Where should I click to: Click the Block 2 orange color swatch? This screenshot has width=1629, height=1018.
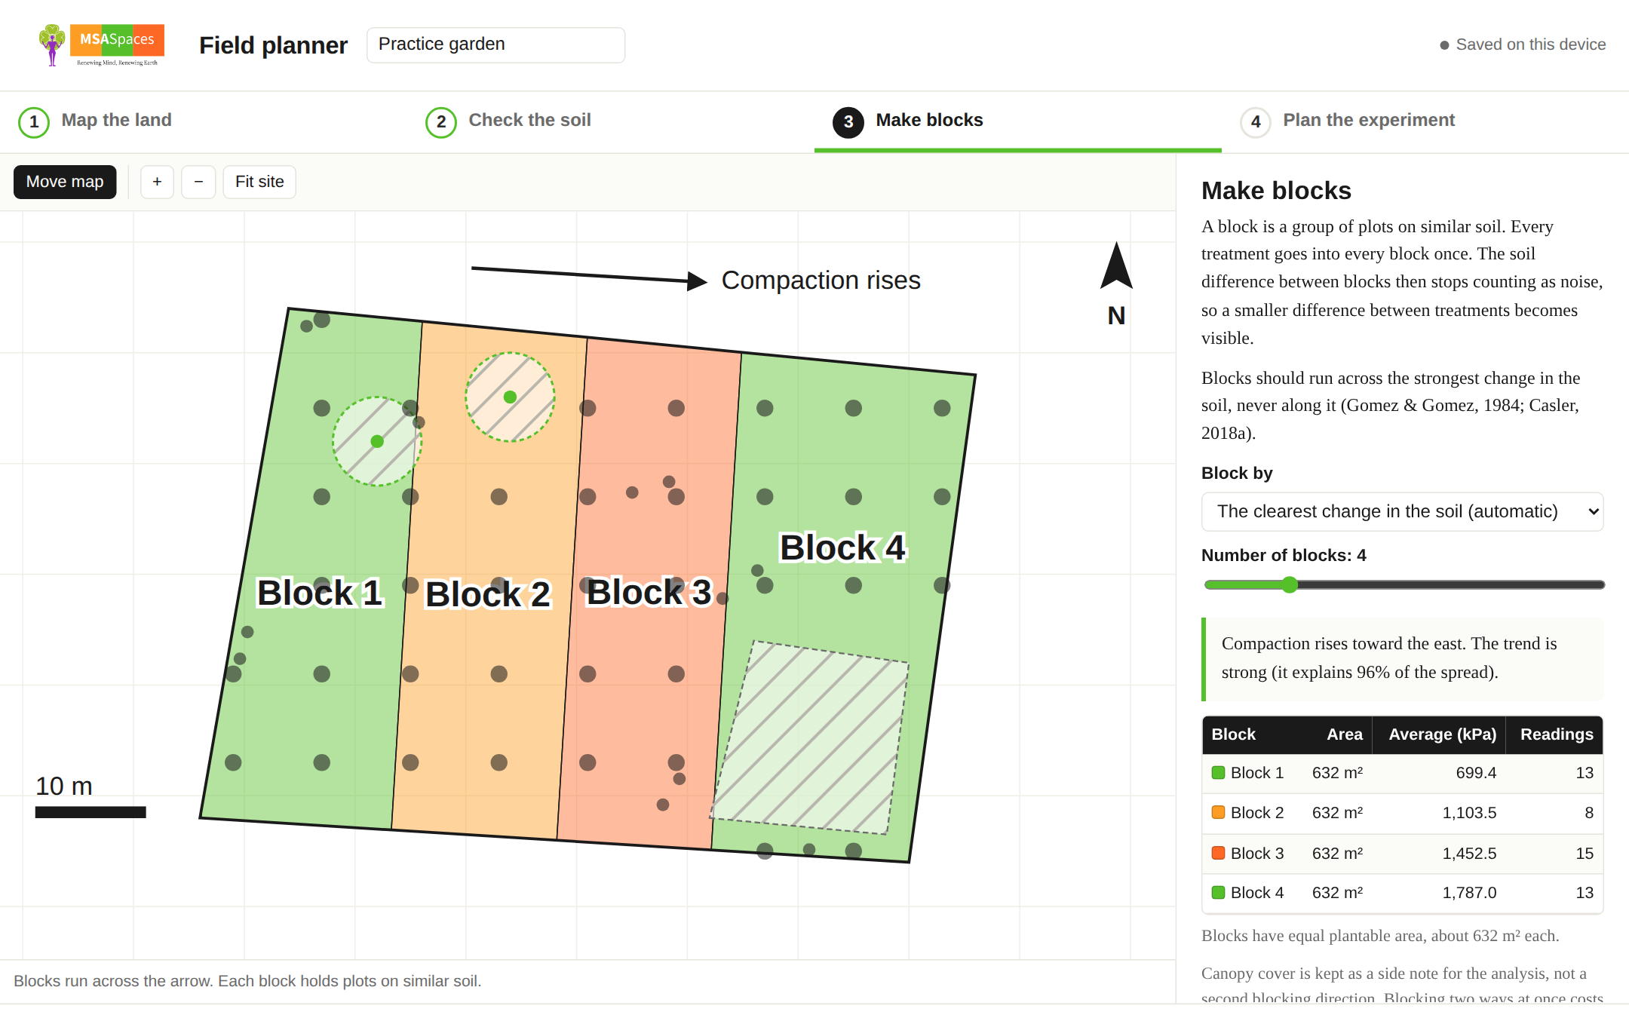click(1218, 813)
